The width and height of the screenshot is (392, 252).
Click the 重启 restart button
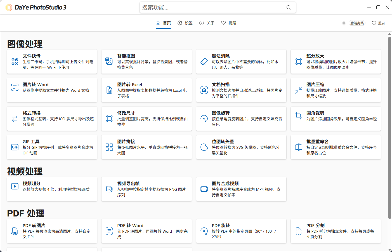[378, 23]
